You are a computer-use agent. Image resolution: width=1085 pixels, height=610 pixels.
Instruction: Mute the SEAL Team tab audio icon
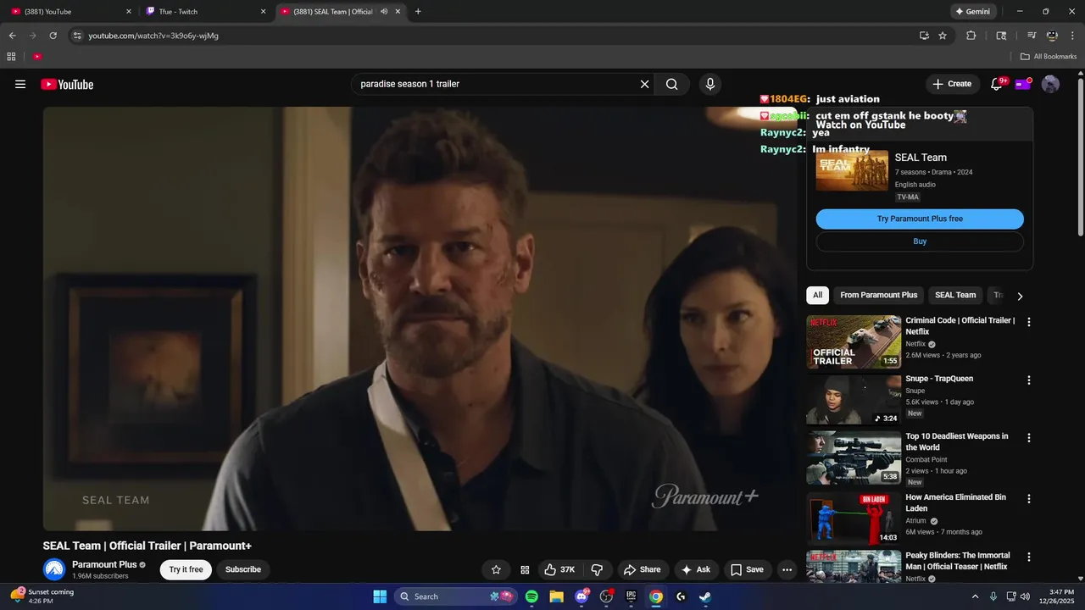(384, 12)
